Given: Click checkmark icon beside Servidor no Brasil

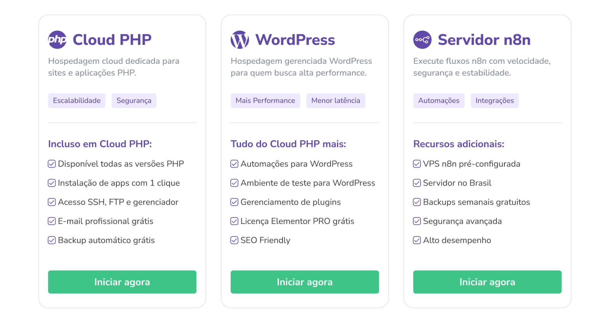Looking at the screenshot, I should 417,183.
